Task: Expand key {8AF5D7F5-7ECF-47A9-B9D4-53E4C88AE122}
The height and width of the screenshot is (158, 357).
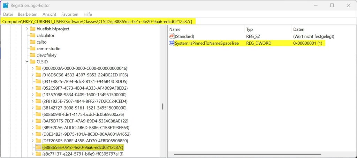Action: click(32, 121)
